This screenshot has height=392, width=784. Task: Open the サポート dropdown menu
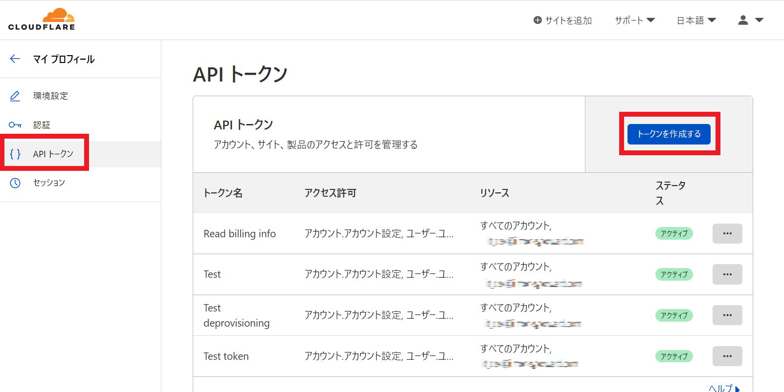coord(634,21)
